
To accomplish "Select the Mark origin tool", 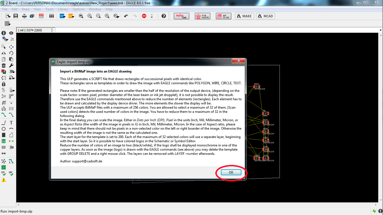I will pos(12,39).
